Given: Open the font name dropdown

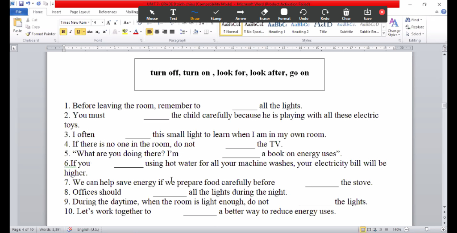Looking at the screenshot, I should [89, 22].
